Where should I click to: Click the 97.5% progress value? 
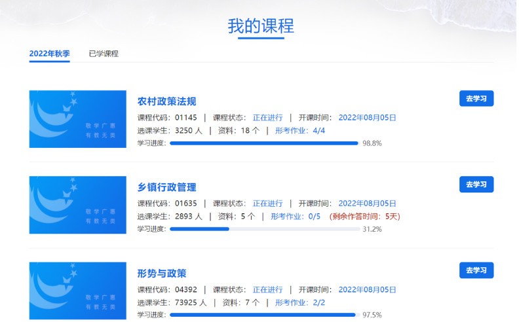click(x=372, y=315)
